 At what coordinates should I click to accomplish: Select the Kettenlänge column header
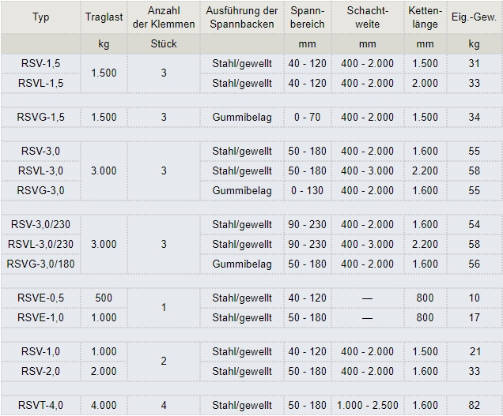coord(425,17)
